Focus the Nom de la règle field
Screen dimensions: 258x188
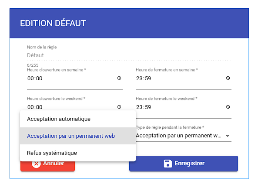(x=129, y=55)
